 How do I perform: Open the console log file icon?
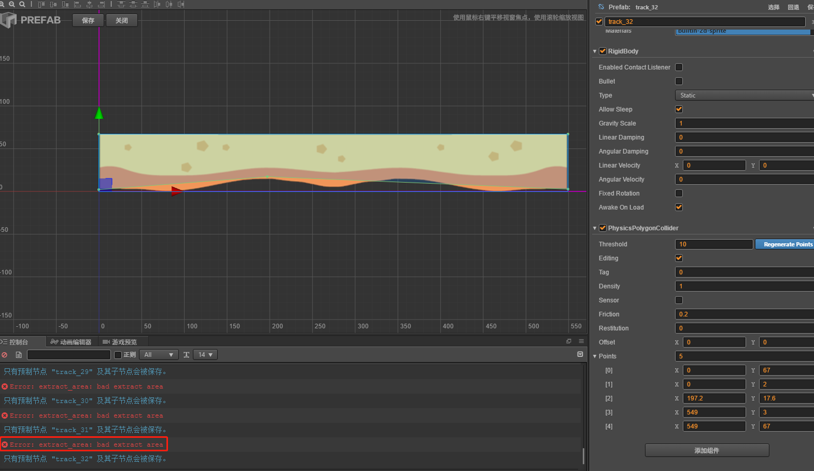(19, 355)
